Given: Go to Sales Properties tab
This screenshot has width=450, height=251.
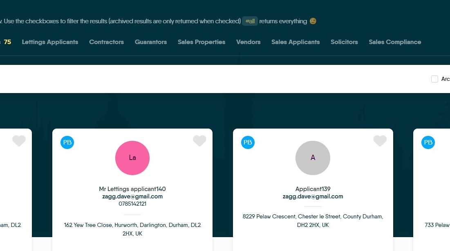Looking at the screenshot, I should [201, 42].
